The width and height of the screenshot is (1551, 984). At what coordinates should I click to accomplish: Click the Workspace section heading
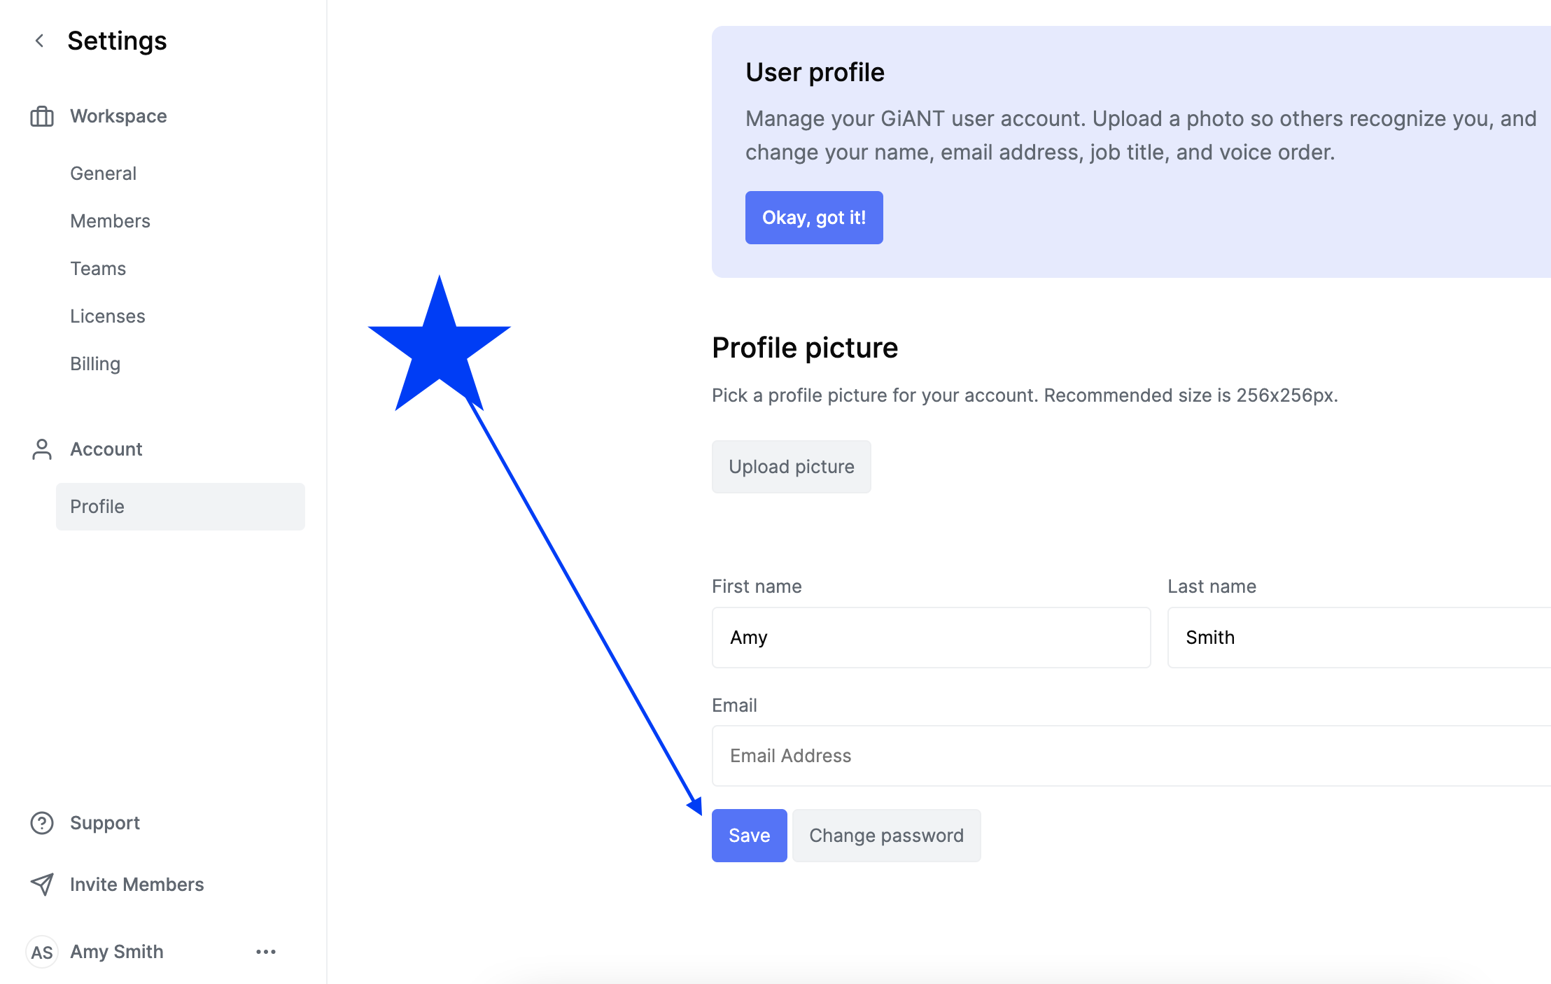118,116
